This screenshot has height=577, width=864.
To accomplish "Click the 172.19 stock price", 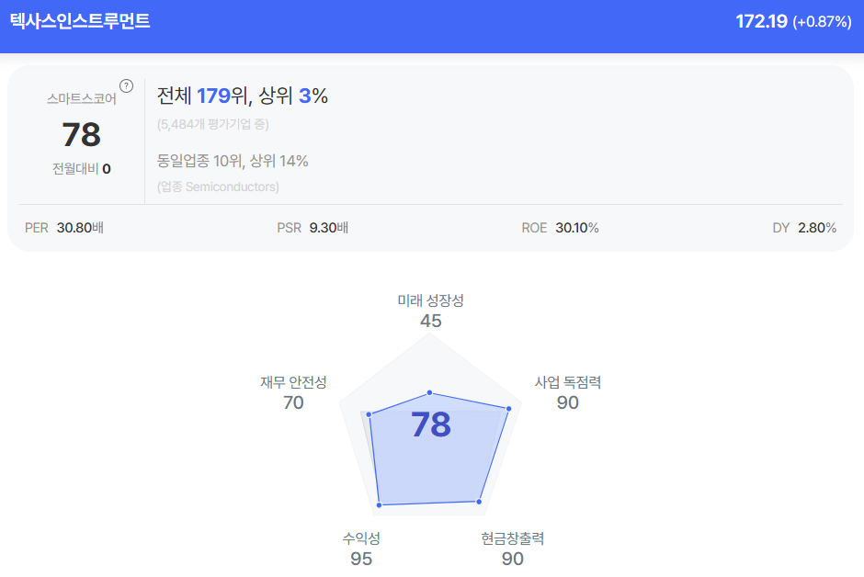I will [761, 21].
